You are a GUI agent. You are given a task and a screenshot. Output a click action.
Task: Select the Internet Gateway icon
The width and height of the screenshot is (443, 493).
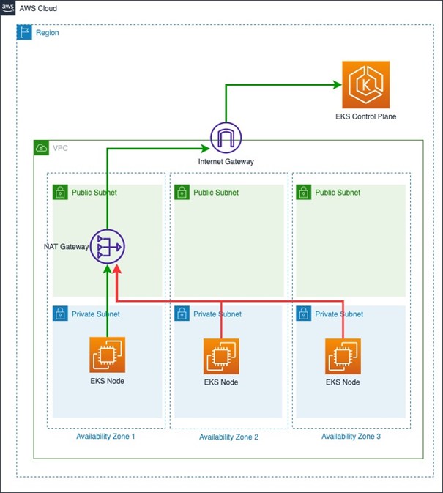pos(226,138)
